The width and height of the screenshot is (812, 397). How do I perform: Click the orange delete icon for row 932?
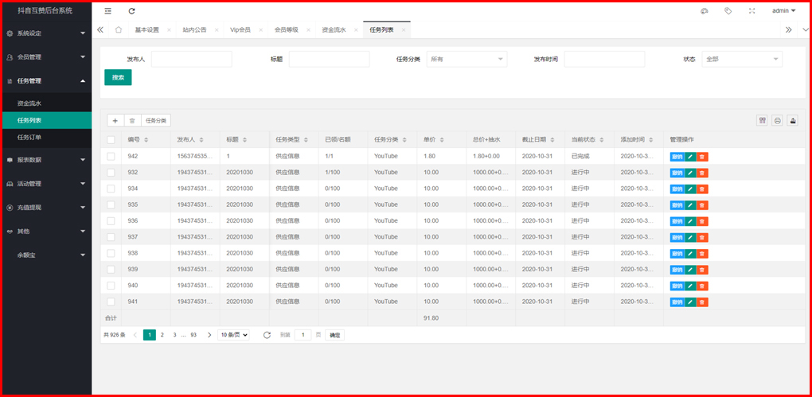pos(702,172)
